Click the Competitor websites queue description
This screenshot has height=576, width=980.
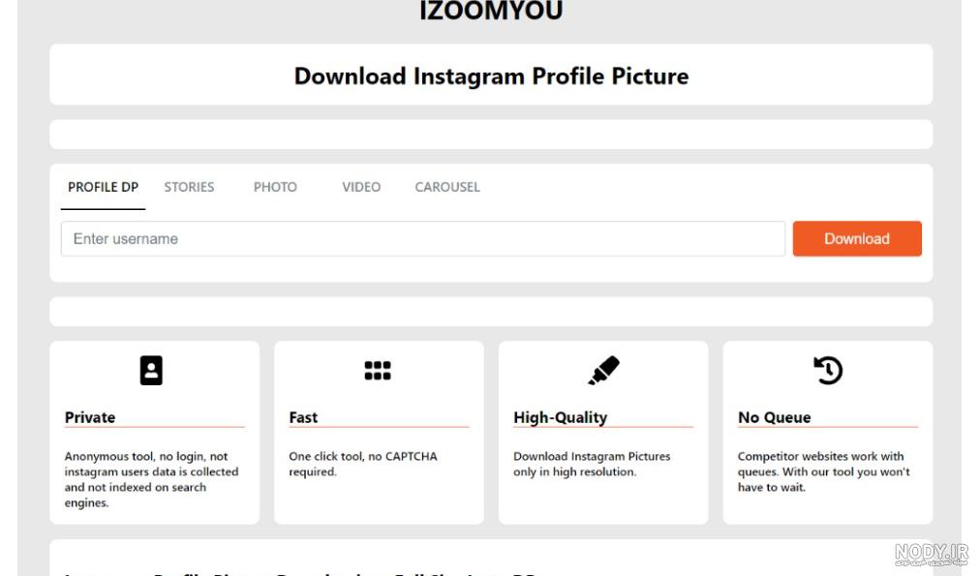824,471
